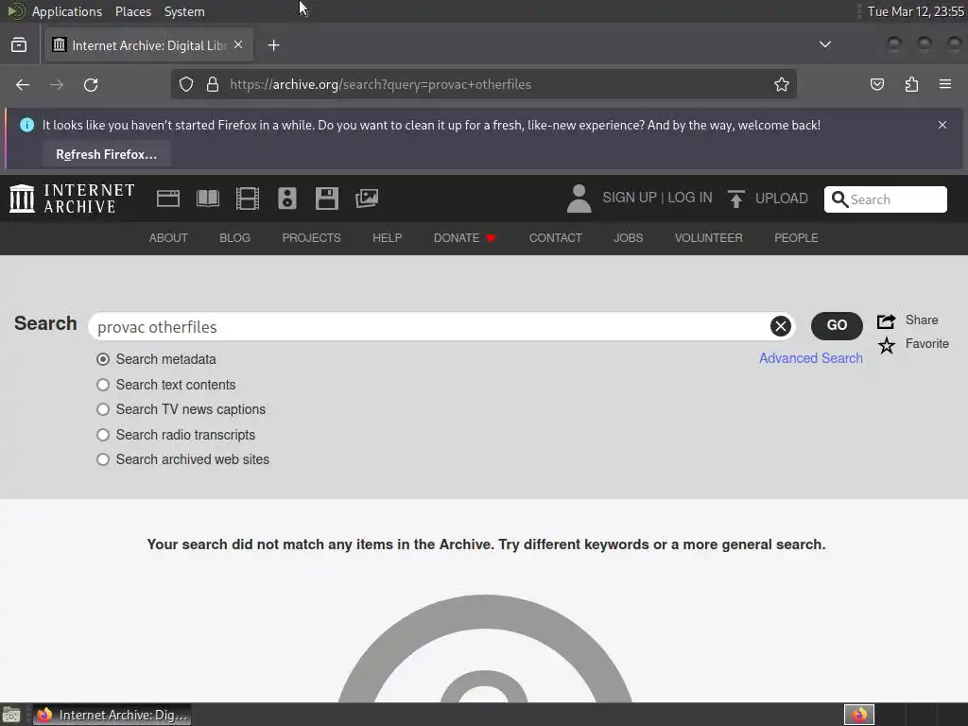Click the LOG IN link
This screenshot has width=968, height=726.
tap(689, 198)
